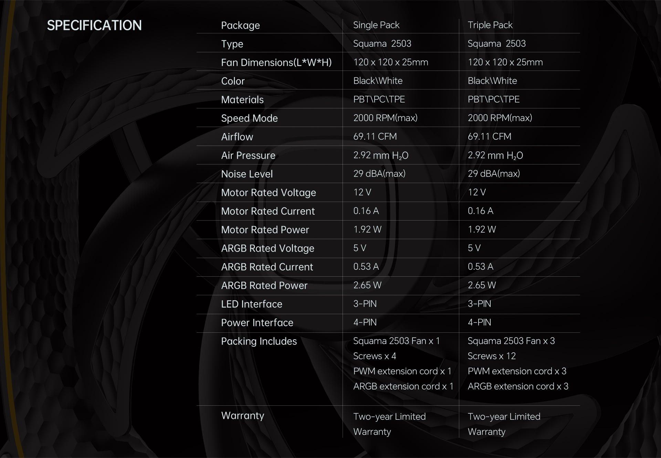Click the ARGB Rated Current label
661x458 pixels.
267,267
